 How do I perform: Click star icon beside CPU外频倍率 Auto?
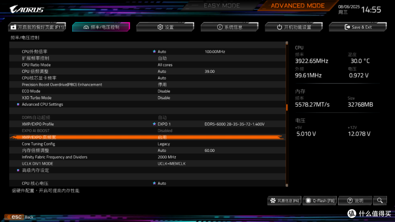coord(154,52)
